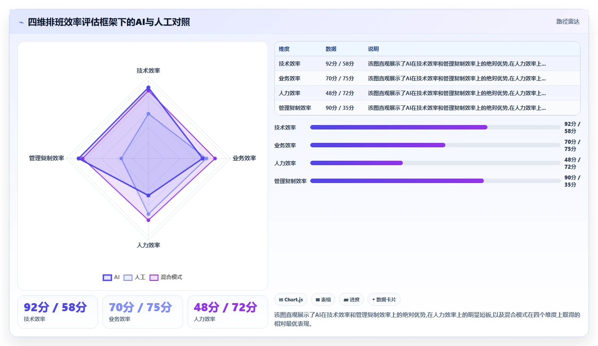Click the 业务效率 progress bar
598x346 pixels.
pos(435,145)
